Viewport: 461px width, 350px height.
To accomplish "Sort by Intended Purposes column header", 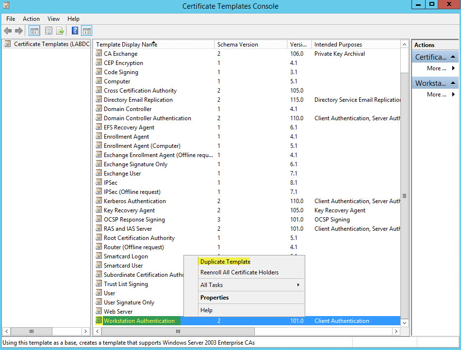I will [356, 44].
